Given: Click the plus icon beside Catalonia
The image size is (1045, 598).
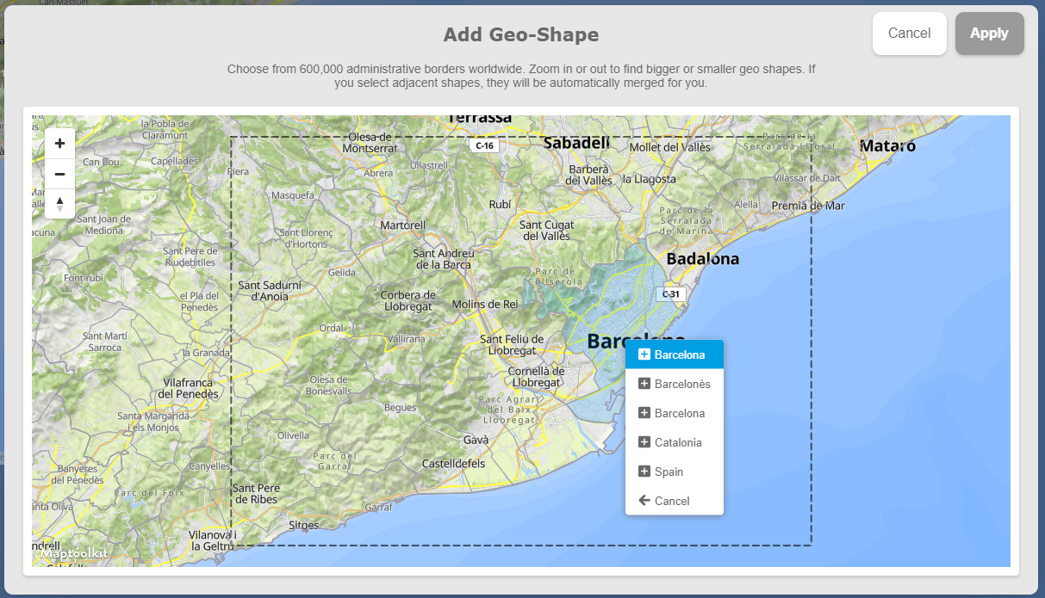Looking at the screenshot, I should [644, 442].
